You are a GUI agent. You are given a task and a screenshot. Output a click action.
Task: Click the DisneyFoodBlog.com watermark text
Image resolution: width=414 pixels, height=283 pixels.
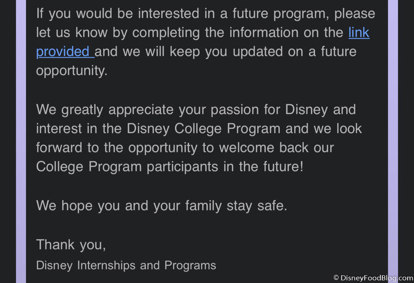pyautogui.click(x=377, y=277)
